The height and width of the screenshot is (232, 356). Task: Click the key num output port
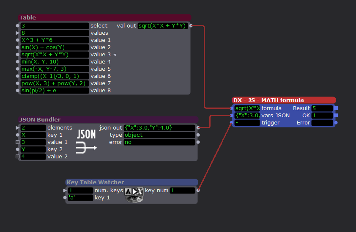click(x=198, y=191)
